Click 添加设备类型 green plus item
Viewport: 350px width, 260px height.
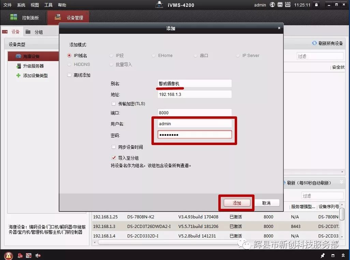[x=32, y=75]
